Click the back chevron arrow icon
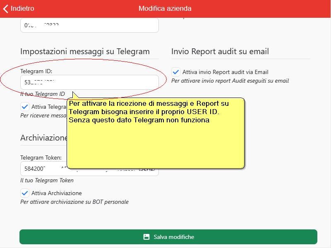 click(6, 9)
